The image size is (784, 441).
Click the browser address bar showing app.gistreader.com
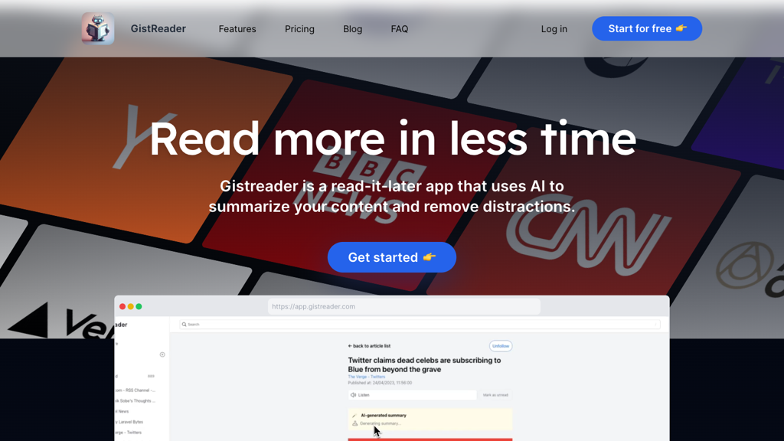[404, 305]
